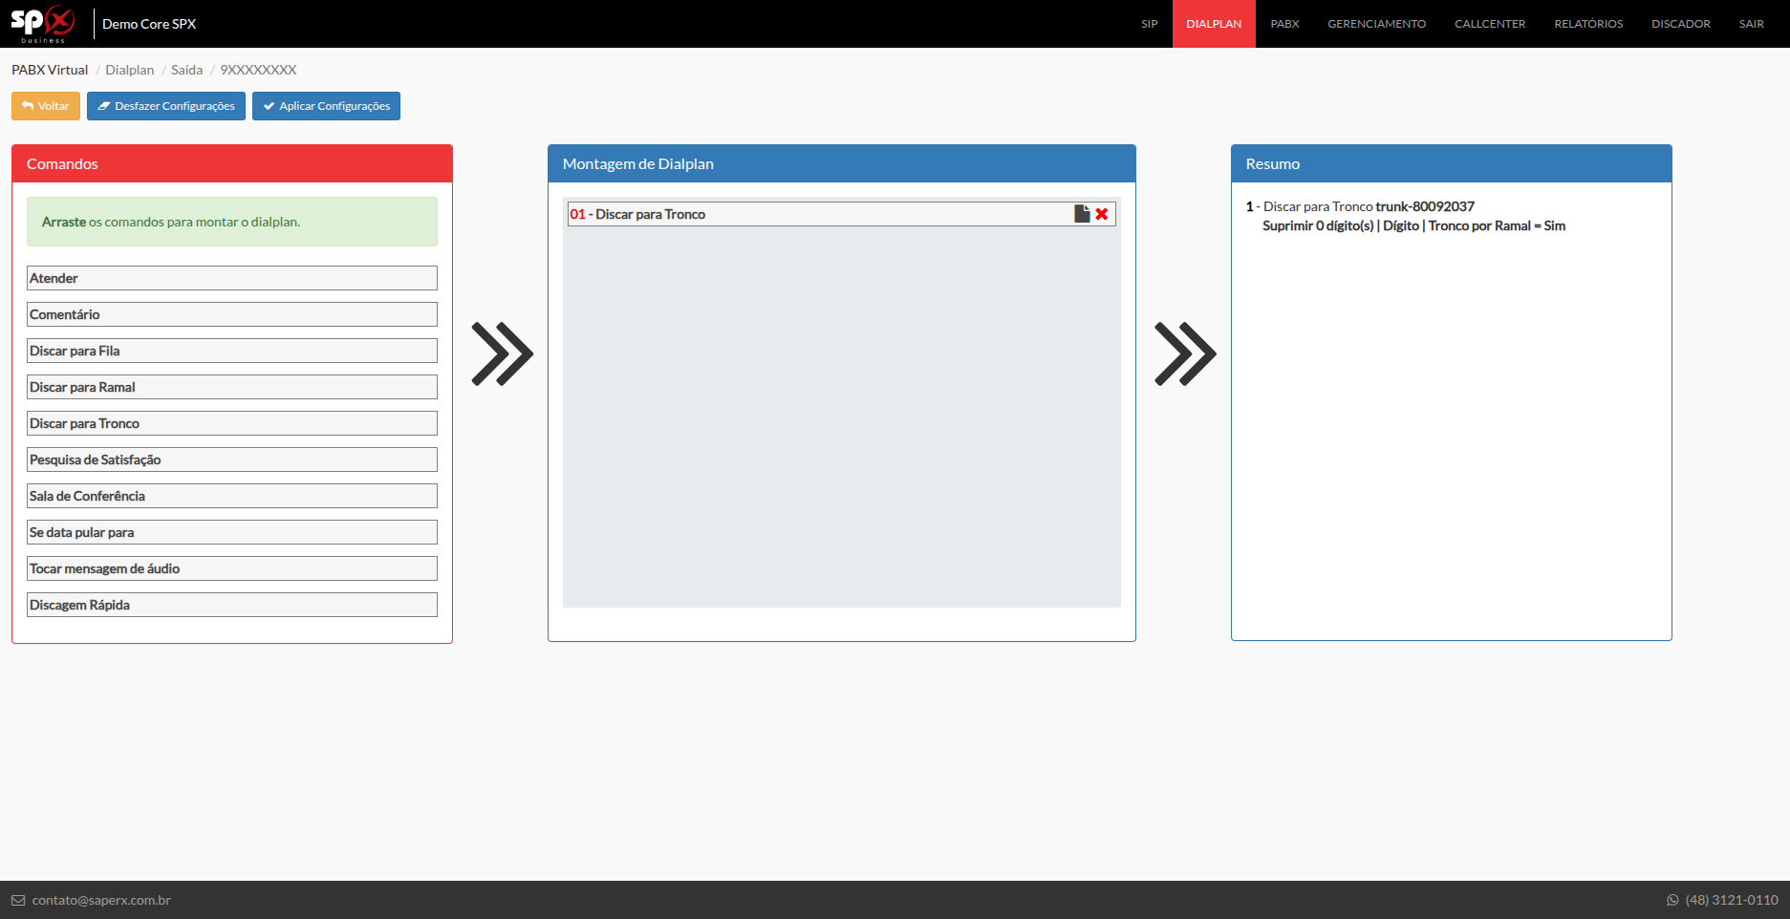Select the Sala de Conferência command
This screenshot has height=919, width=1790.
(x=231, y=496)
